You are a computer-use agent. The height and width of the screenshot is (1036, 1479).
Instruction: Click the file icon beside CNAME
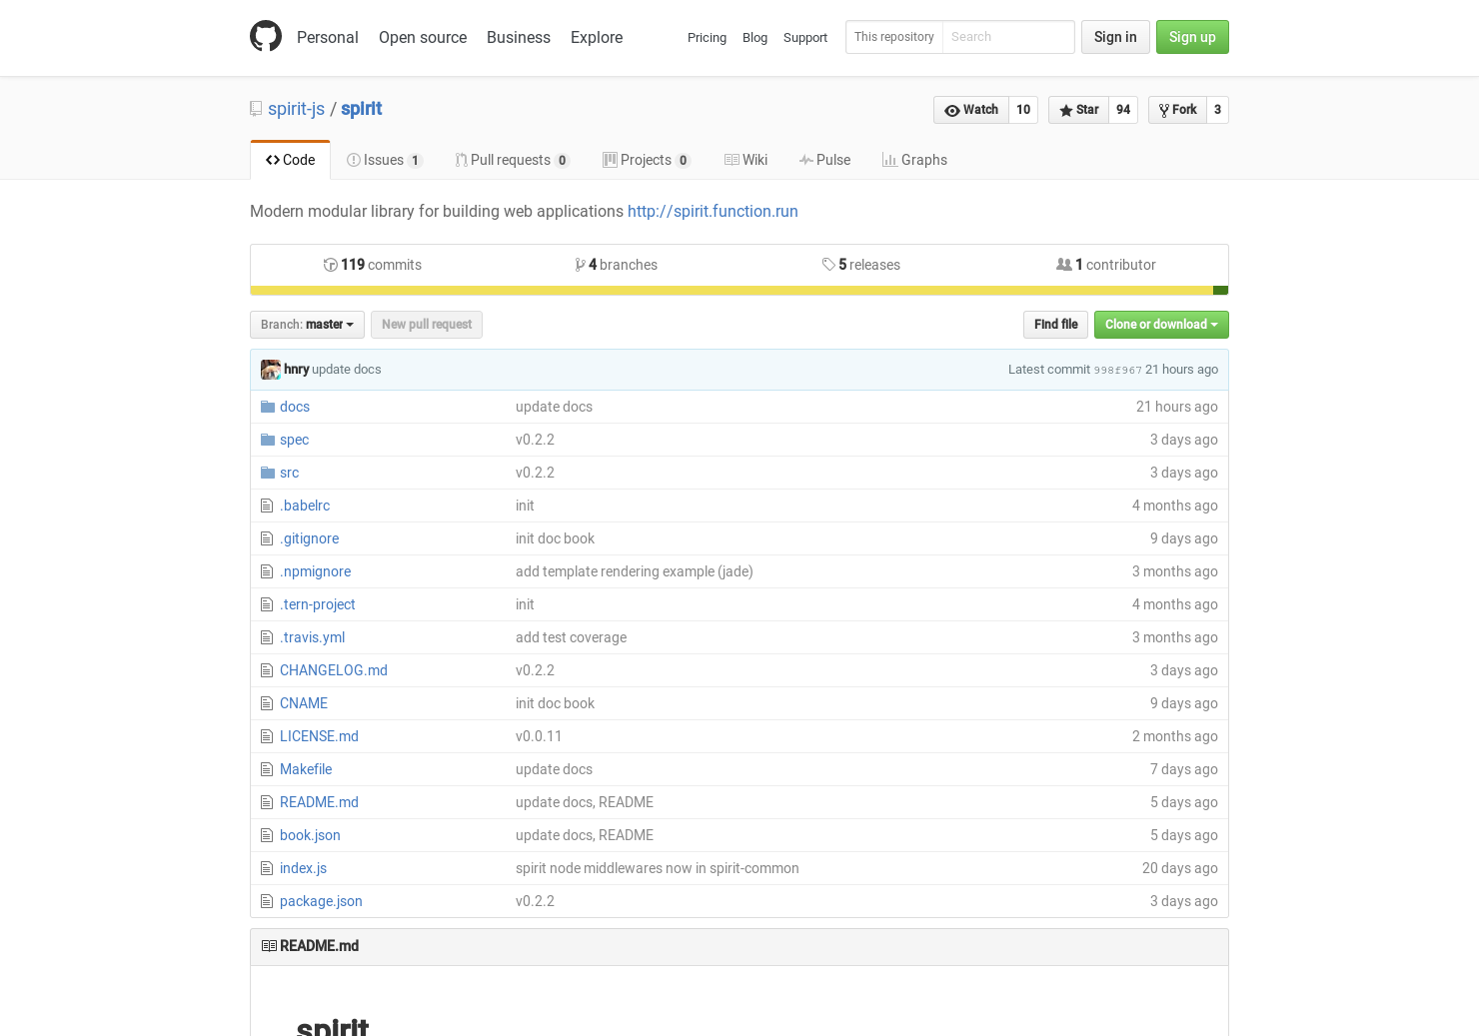pyautogui.click(x=267, y=703)
